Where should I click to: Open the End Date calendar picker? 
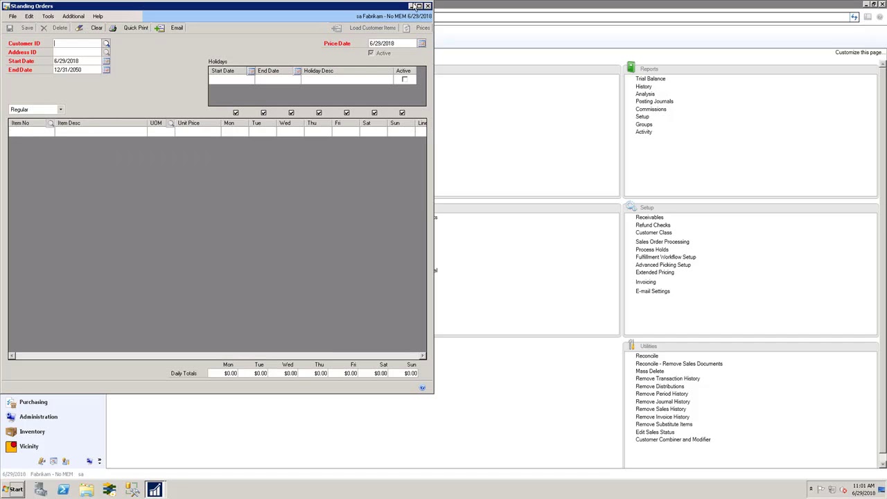pos(106,70)
